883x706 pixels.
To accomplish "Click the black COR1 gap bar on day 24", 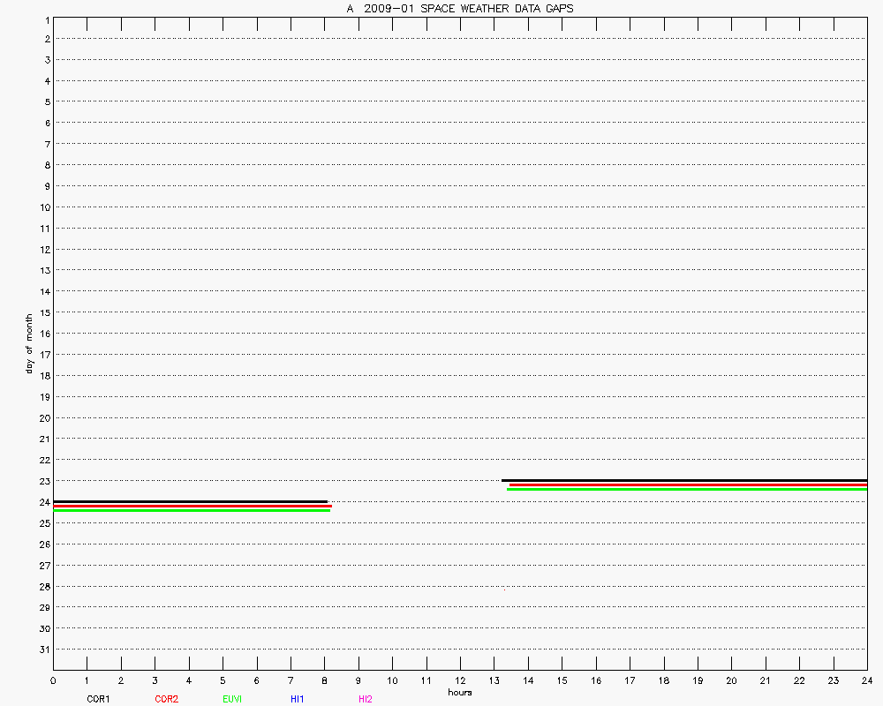I will tap(190, 501).
